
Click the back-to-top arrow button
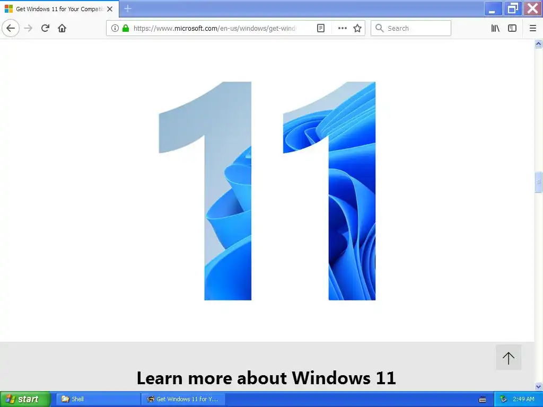tap(509, 358)
